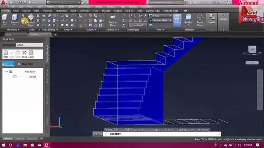Expand the Modify panel dropdown
This screenshot has width=264, height=148.
click(x=92, y=30)
